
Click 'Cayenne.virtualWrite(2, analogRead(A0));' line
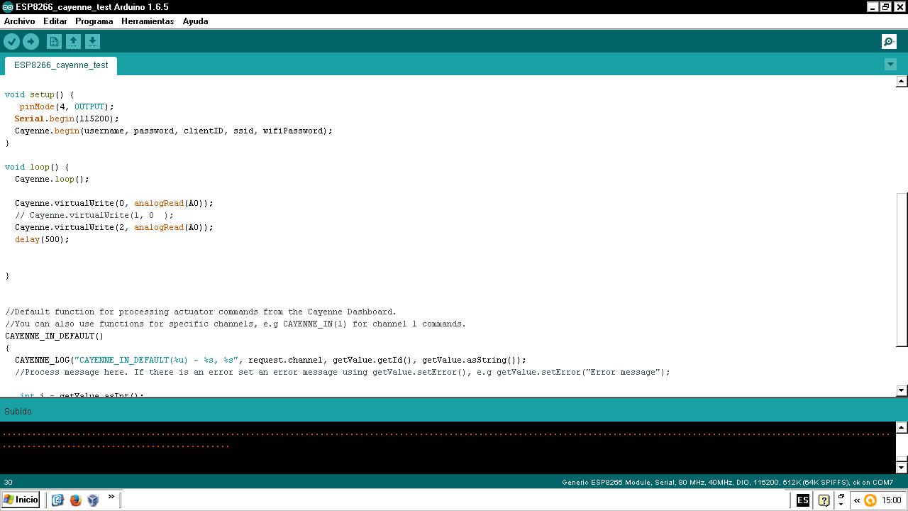click(114, 227)
